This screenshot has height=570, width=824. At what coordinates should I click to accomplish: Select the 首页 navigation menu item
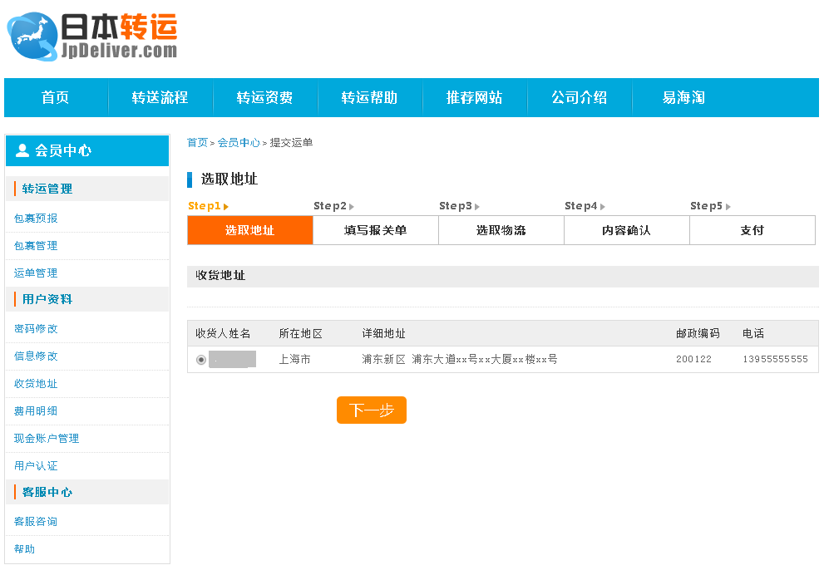54,97
